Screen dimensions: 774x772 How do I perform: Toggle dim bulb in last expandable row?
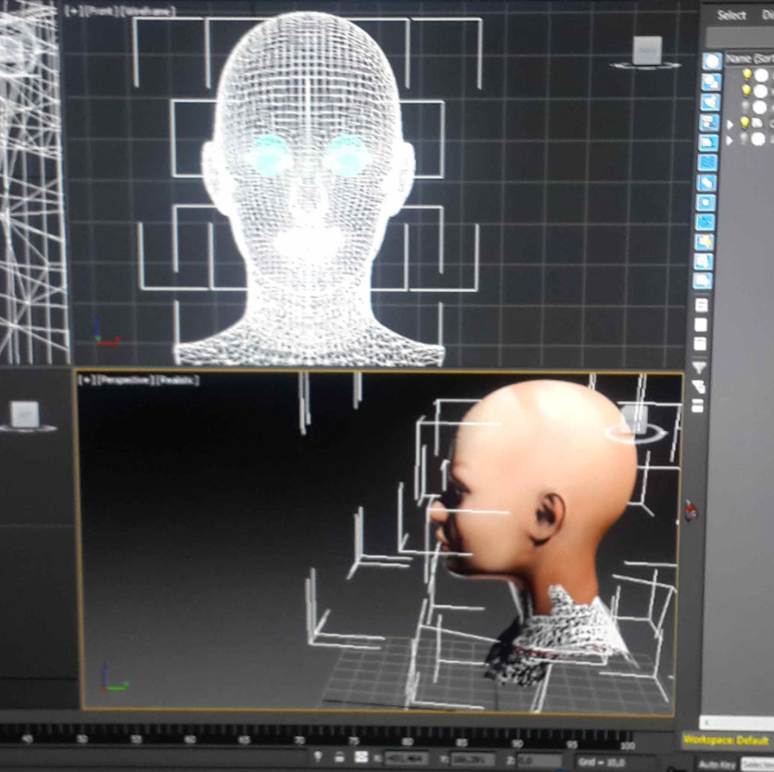[x=744, y=139]
